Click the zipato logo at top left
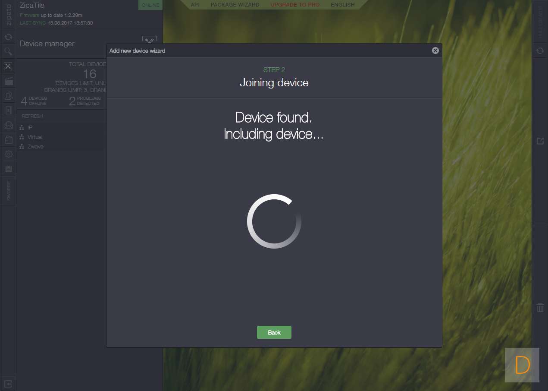548x391 pixels. pyautogui.click(x=8, y=15)
